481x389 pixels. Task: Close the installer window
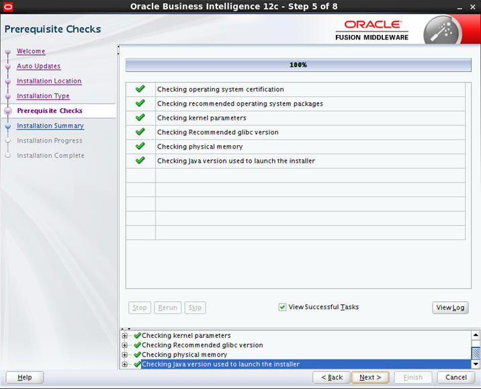[x=473, y=7]
